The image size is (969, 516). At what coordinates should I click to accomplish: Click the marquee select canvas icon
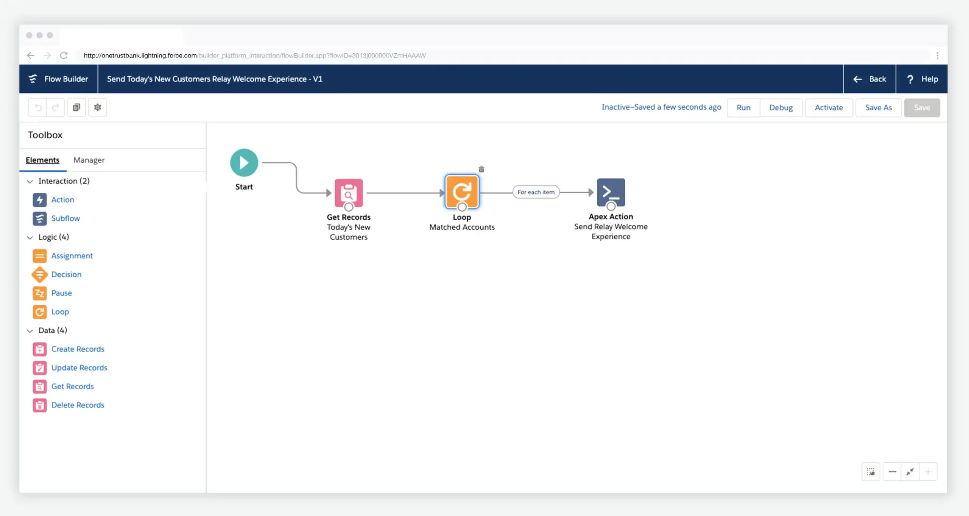tap(871, 472)
